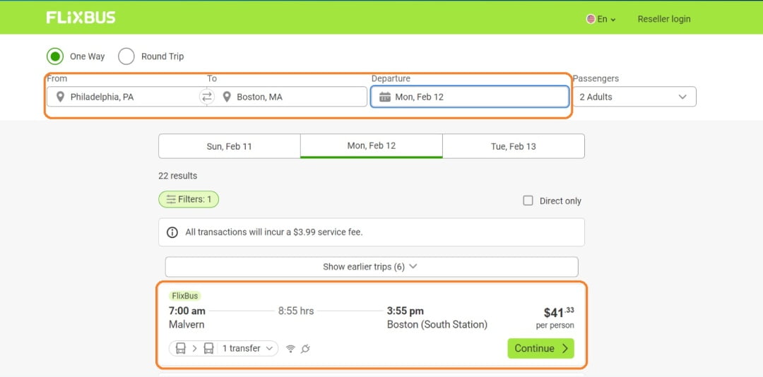Click the Departure date field Mon, Feb 12
The width and height of the screenshot is (763, 377).
tap(470, 97)
